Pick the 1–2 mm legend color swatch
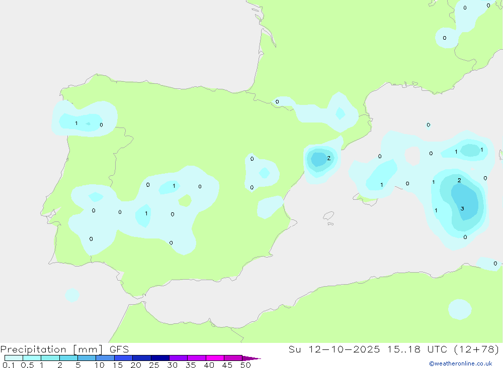The image size is (503, 368). point(50,358)
